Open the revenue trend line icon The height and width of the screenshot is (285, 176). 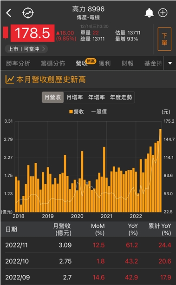10,80
